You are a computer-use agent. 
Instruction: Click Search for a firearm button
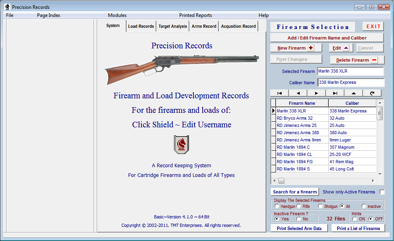(295, 192)
